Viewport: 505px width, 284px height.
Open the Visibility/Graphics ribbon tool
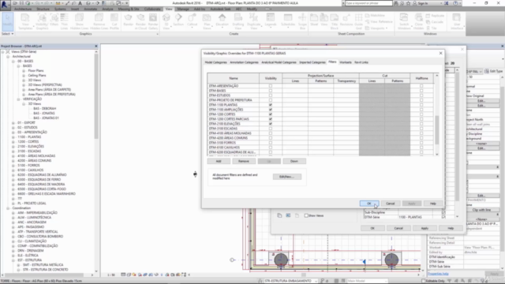[x=42, y=21]
